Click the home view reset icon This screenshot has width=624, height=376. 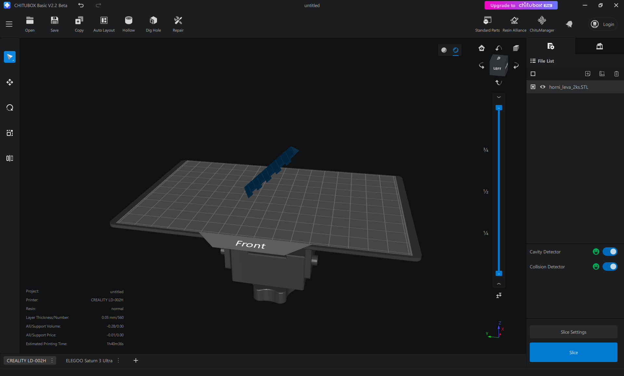tap(481, 48)
